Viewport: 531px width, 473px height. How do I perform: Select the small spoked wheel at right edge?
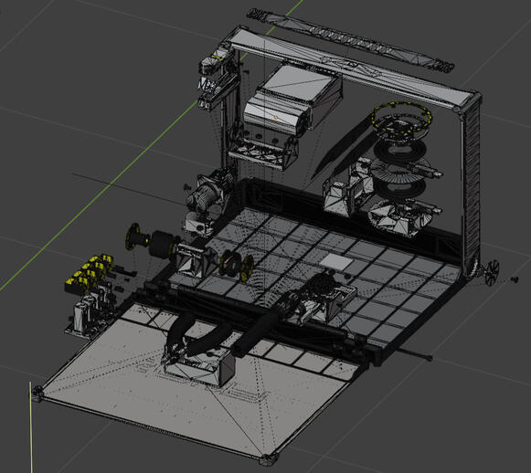coord(492,272)
